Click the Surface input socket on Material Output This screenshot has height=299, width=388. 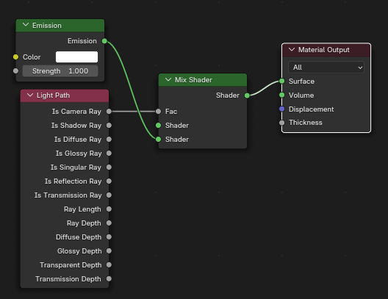[282, 81]
